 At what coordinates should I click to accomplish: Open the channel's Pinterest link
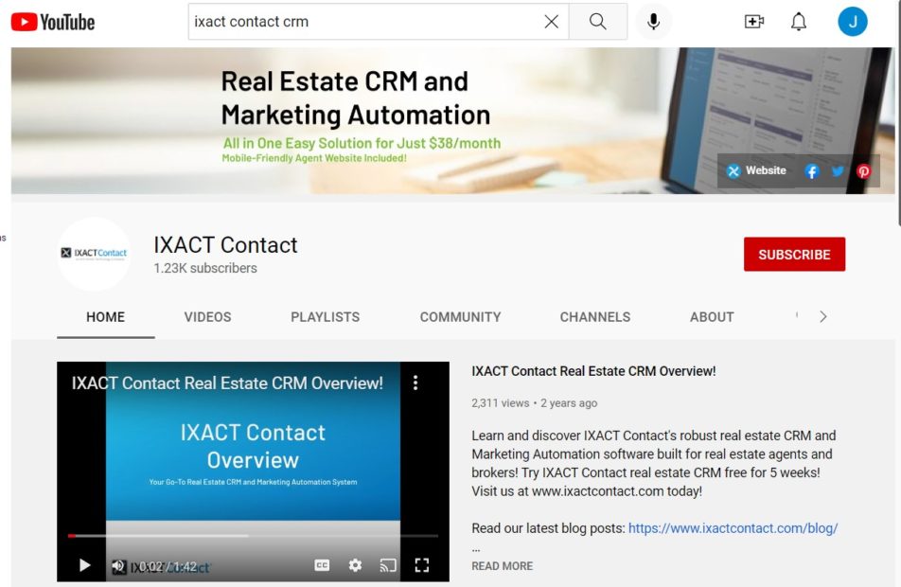(863, 171)
